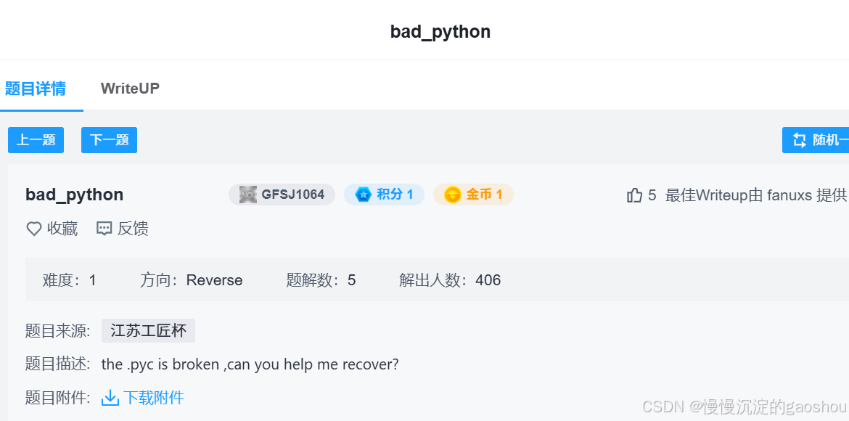This screenshot has height=421, width=849.
Task: Switch to the WriteUP tab
Action: [x=130, y=88]
